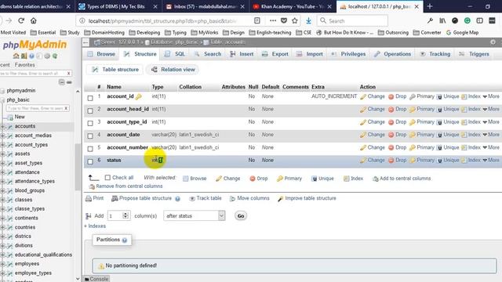Click Index icon for account_number row
This screenshot has height=282, width=502.
pyautogui.click(x=464, y=148)
